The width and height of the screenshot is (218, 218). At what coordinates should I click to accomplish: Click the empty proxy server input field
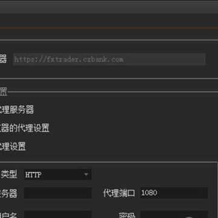(58, 193)
